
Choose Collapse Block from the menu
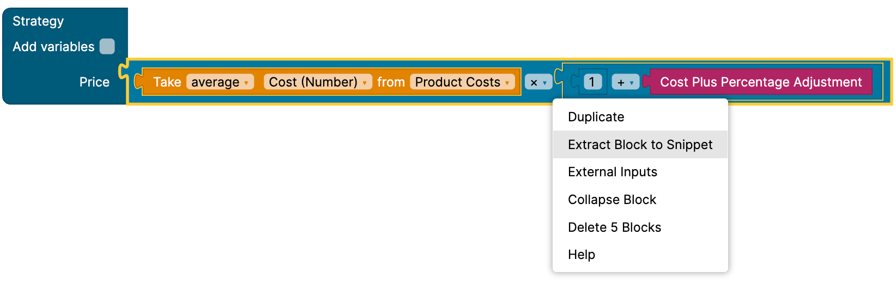click(612, 200)
